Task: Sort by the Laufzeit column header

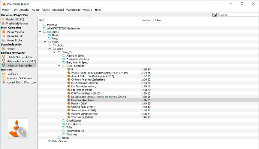Action: (147, 20)
